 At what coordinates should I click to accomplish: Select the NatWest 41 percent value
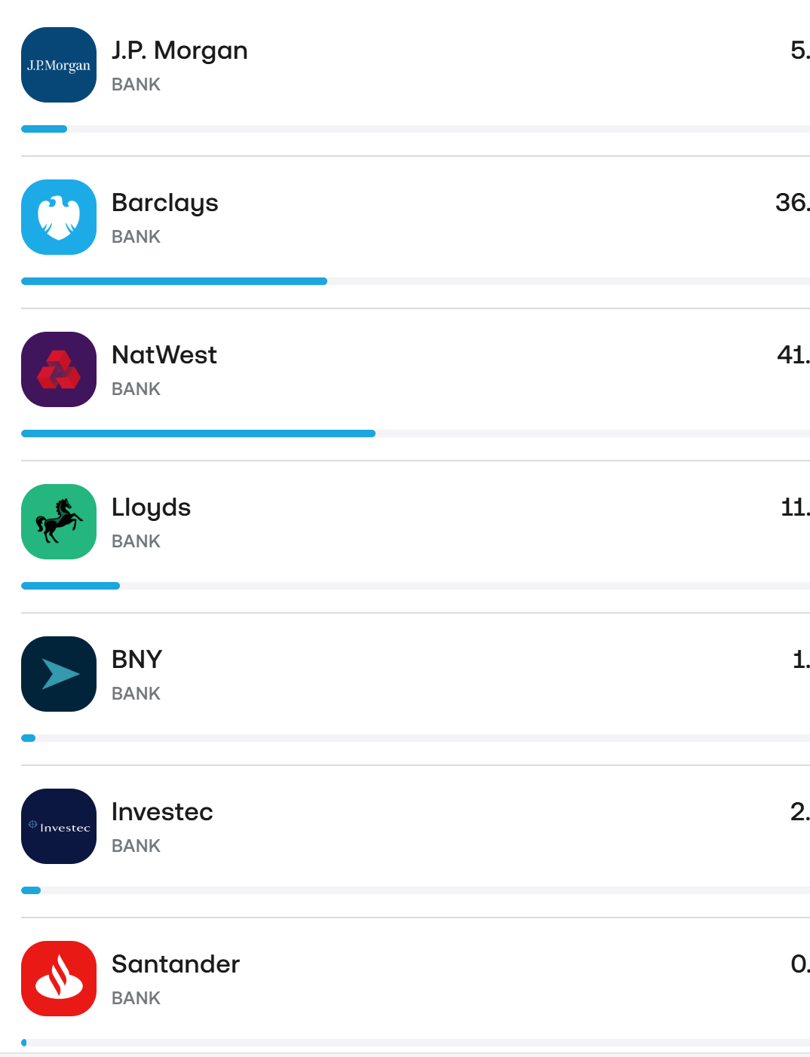tap(793, 355)
